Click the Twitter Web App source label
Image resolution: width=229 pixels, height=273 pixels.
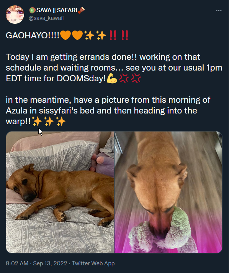point(93,263)
